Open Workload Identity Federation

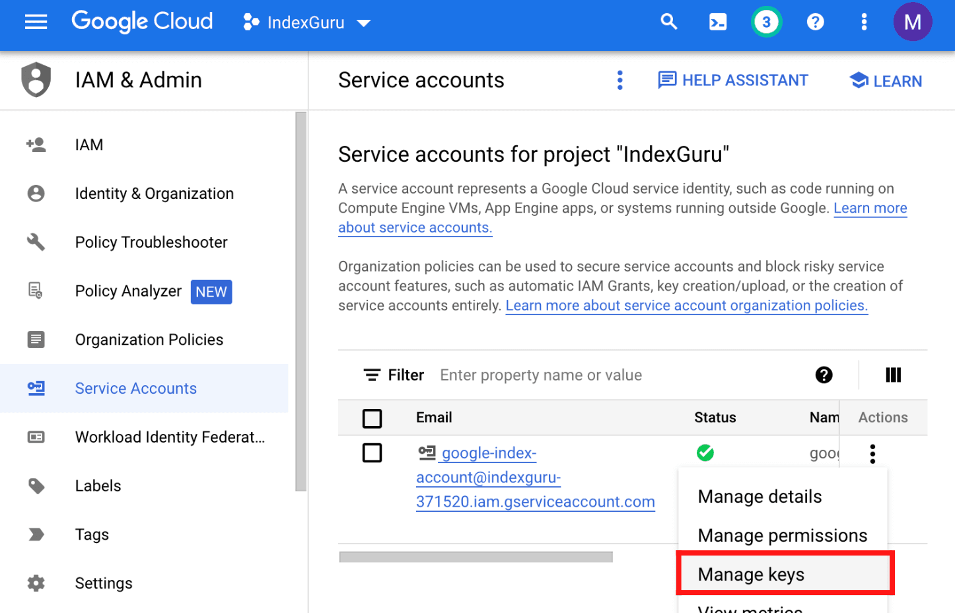(x=170, y=437)
